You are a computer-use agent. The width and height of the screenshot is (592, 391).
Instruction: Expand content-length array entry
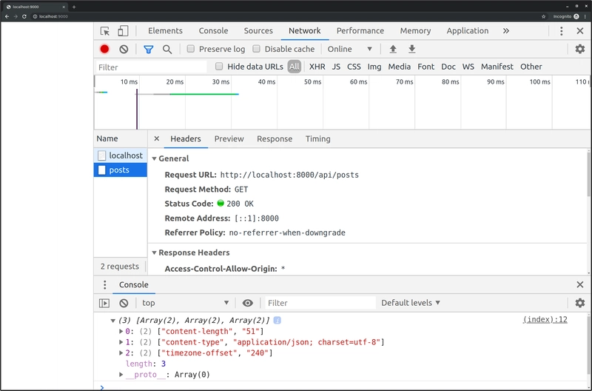pyautogui.click(x=121, y=331)
